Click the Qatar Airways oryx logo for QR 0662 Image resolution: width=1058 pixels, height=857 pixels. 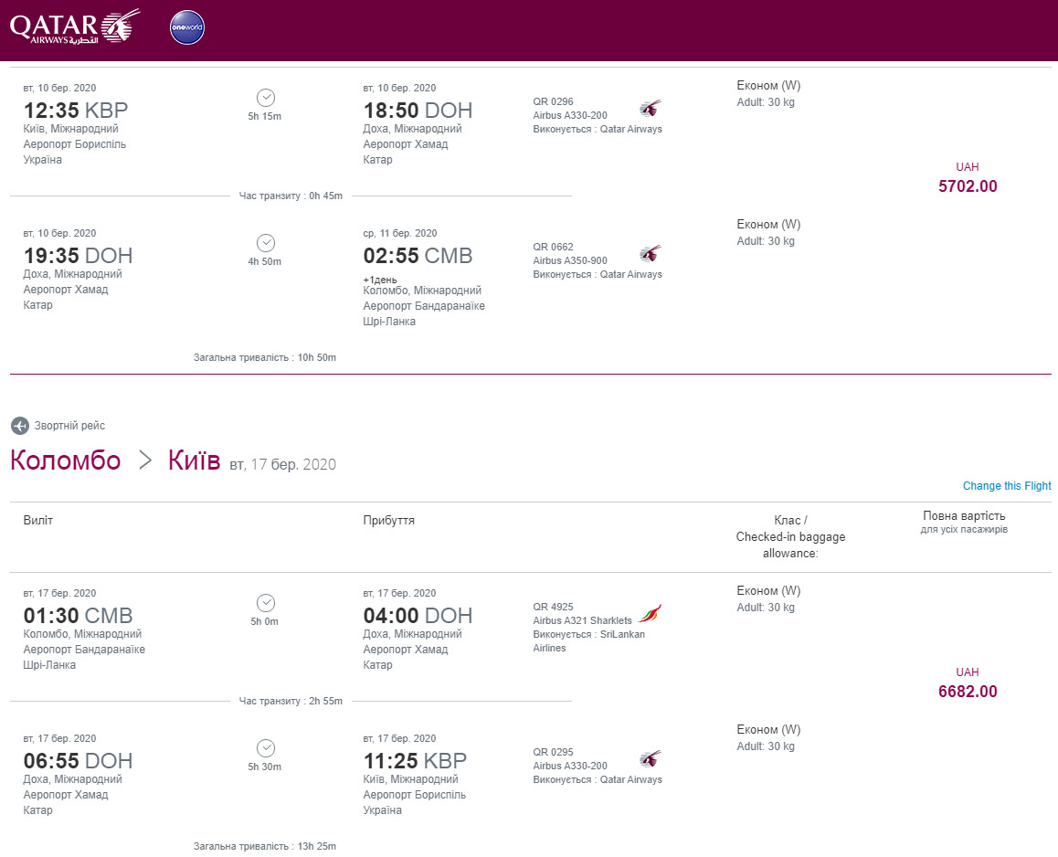(650, 253)
